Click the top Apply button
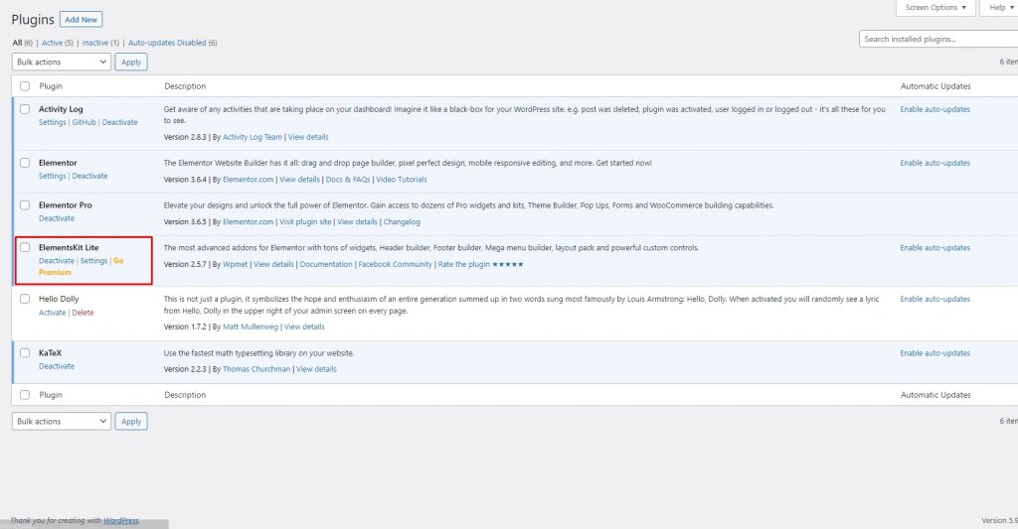This screenshot has width=1018, height=529. pyautogui.click(x=131, y=62)
